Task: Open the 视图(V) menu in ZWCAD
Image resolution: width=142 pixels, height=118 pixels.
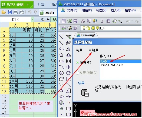Action: tap(101, 10)
